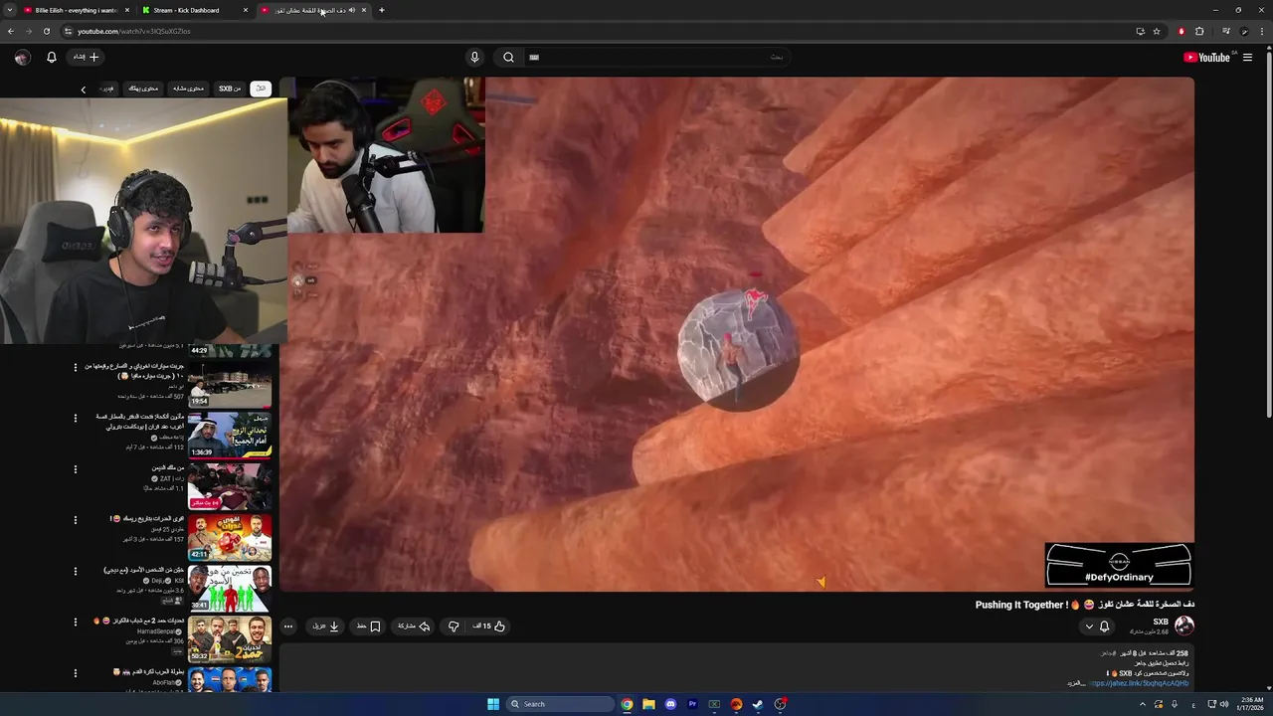Play the 42:11 recommended video thumbnail
Screen dimensions: 1273x716
230,537
